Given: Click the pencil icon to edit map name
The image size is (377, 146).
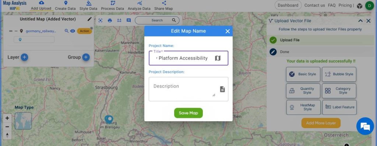Looking at the screenshot, I should (x=89, y=19).
